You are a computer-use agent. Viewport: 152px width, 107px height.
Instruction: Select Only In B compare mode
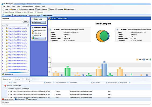[36, 36]
